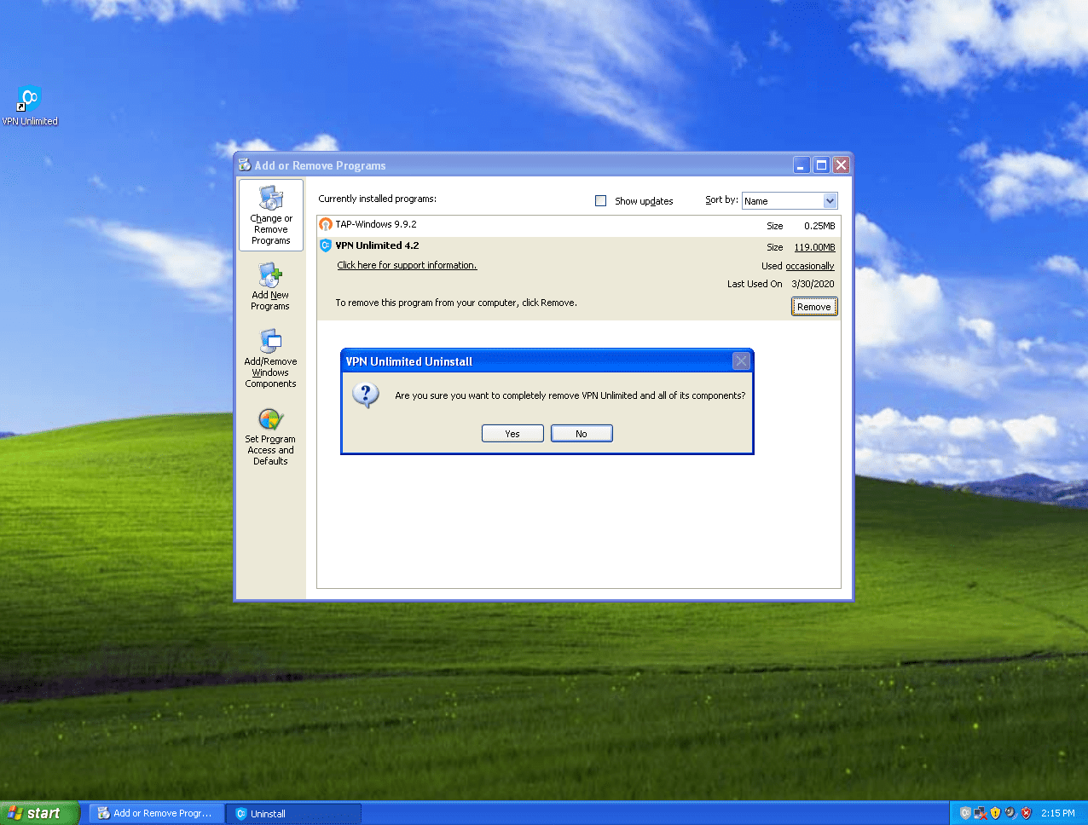
Task: Select the TAP-Windows 9.9.2 entry
Action: (x=382, y=223)
